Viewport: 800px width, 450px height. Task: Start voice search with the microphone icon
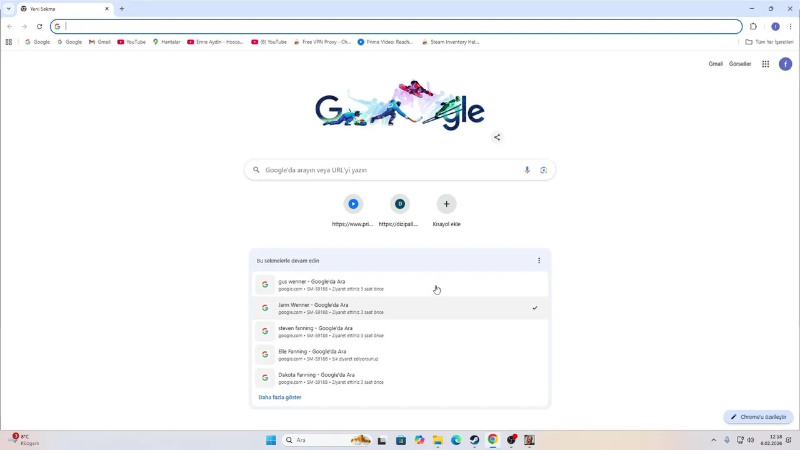pyautogui.click(x=527, y=170)
